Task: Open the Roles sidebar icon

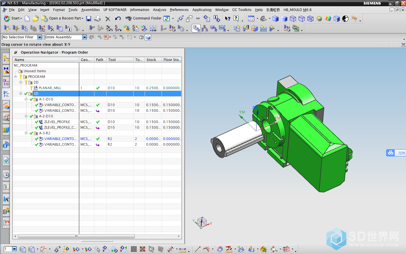Action: [6, 211]
